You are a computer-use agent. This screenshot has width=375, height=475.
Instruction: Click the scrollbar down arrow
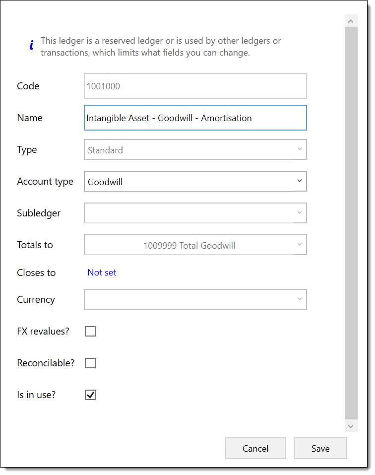pyautogui.click(x=351, y=426)
